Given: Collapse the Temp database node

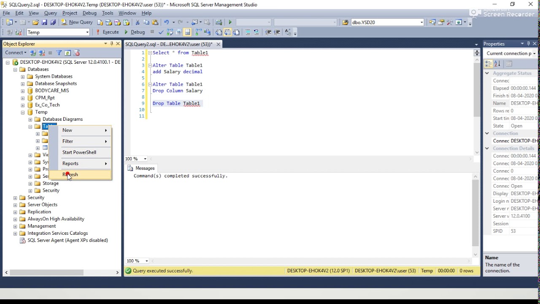Looking at the screenshot, I should coord(23,112).
